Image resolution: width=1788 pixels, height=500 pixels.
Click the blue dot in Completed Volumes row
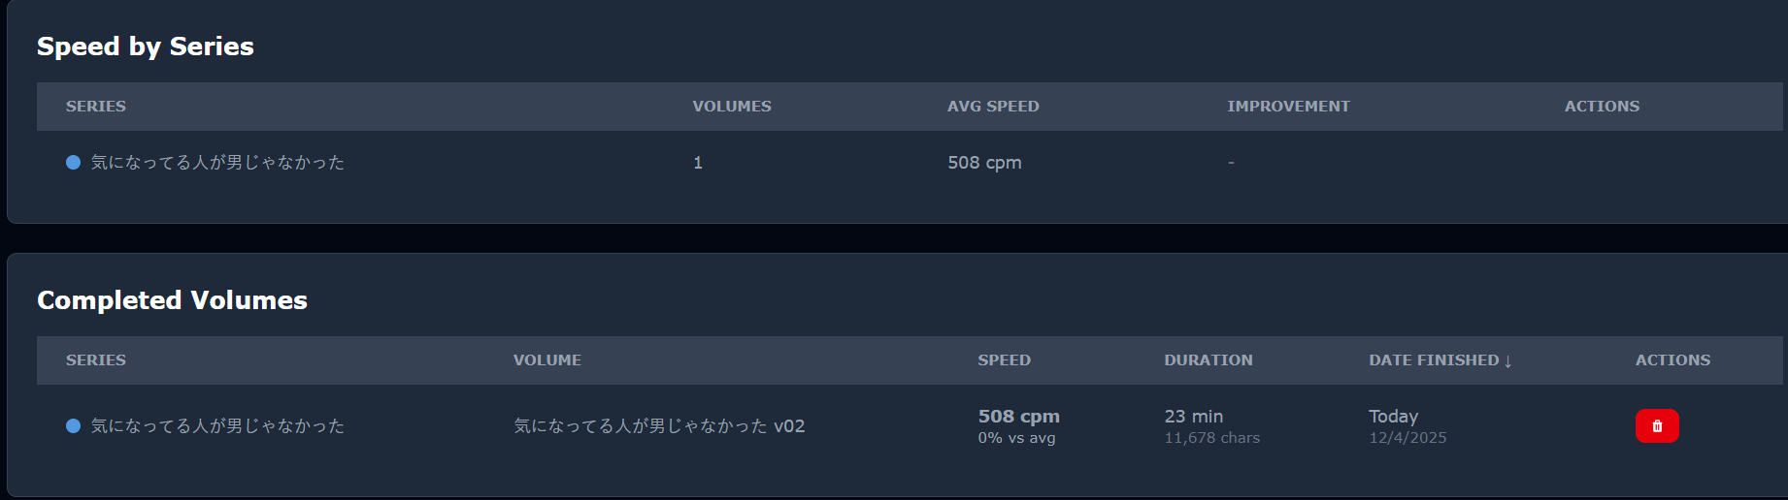(x=73, y=426)
